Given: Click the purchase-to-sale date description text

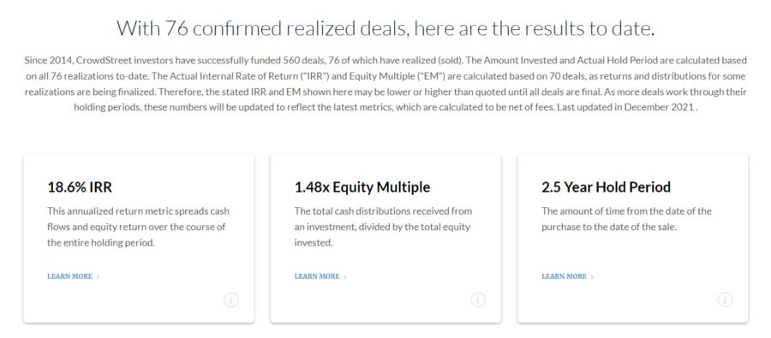Looking at the screenshot, I should tap(626, 219).
